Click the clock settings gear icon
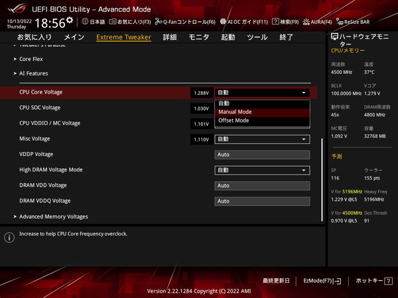Screen dimensions: 398x298 [70, 20]
